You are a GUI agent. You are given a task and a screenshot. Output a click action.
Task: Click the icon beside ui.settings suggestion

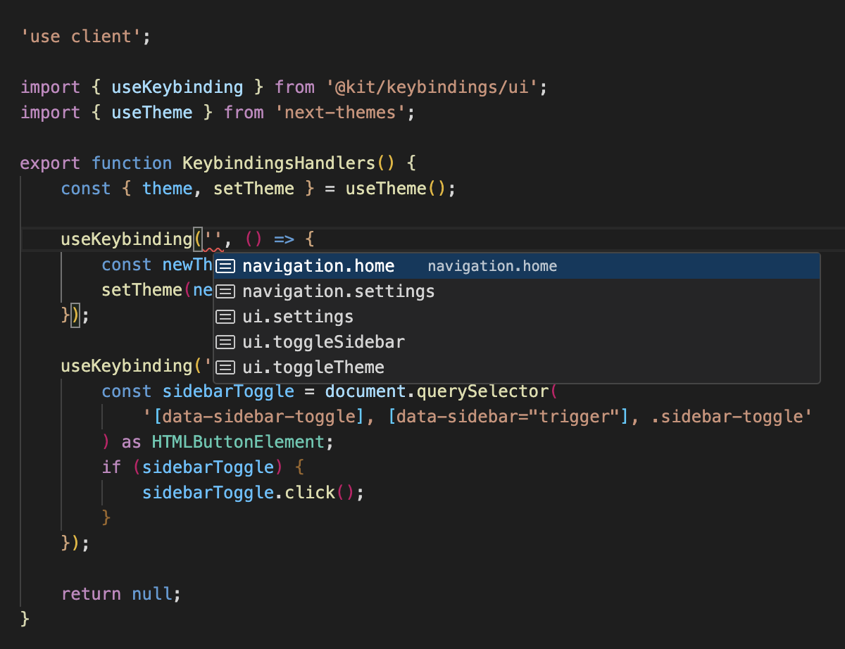(x=225, y=316)
